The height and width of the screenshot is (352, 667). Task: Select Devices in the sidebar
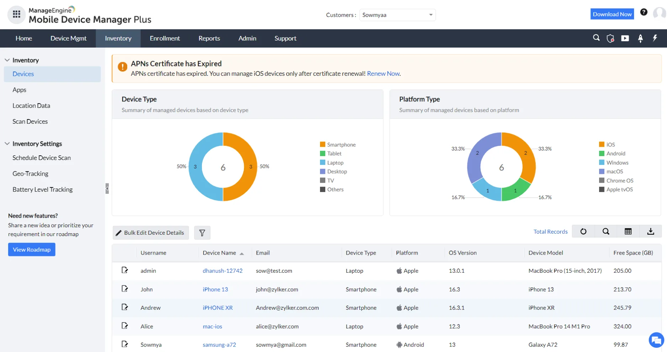click(52, 74)
